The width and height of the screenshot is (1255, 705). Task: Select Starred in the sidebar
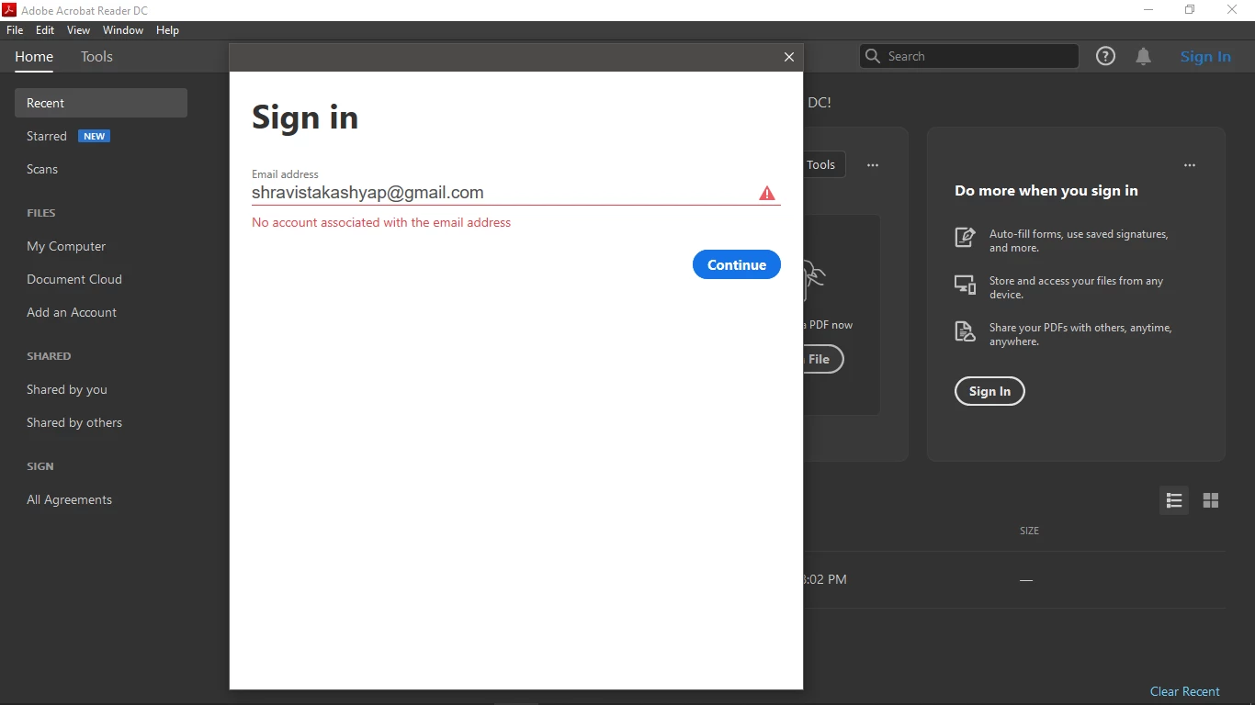click(x=47, y=136)
